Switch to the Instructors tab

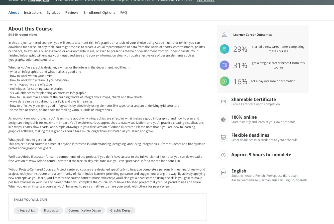[x=33, y=12]
